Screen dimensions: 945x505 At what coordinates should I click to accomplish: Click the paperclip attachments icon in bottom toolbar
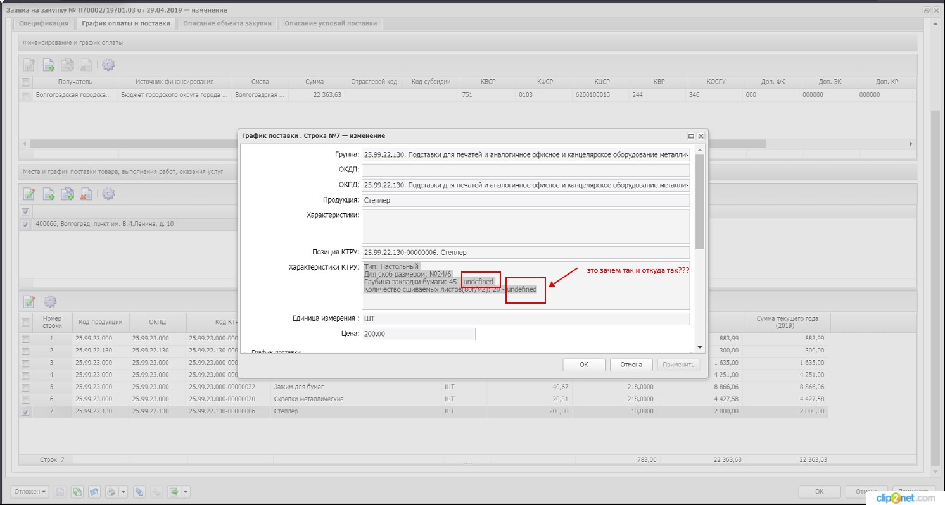pos(139,492)
